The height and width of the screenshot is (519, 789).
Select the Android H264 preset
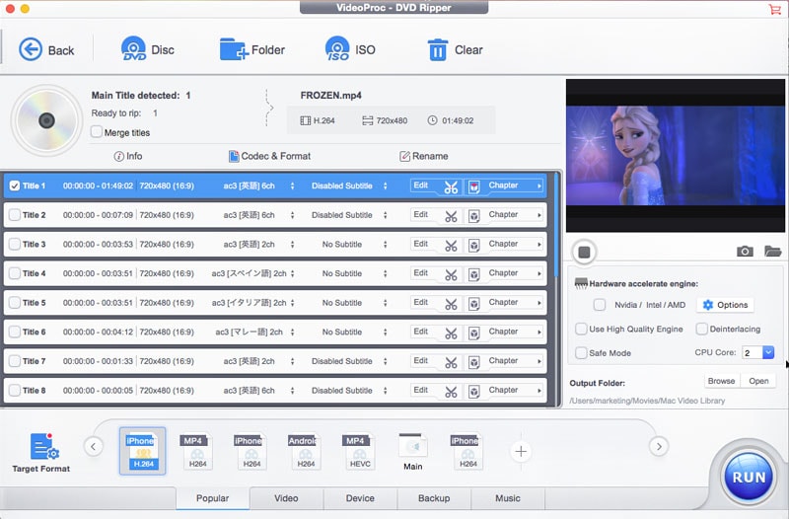coord(306,452)
